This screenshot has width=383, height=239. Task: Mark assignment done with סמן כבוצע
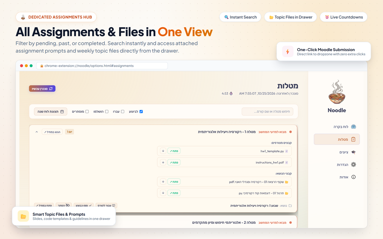pyautogui.click(x=83, y=205)
